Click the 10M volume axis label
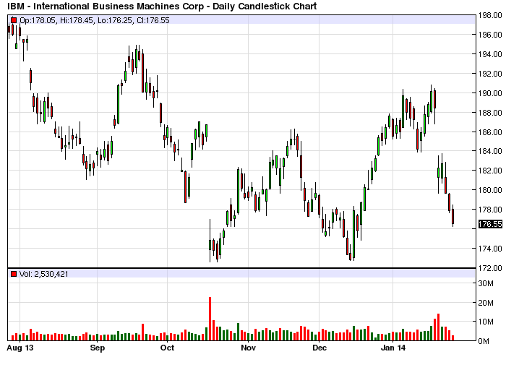 coord(486,322)
